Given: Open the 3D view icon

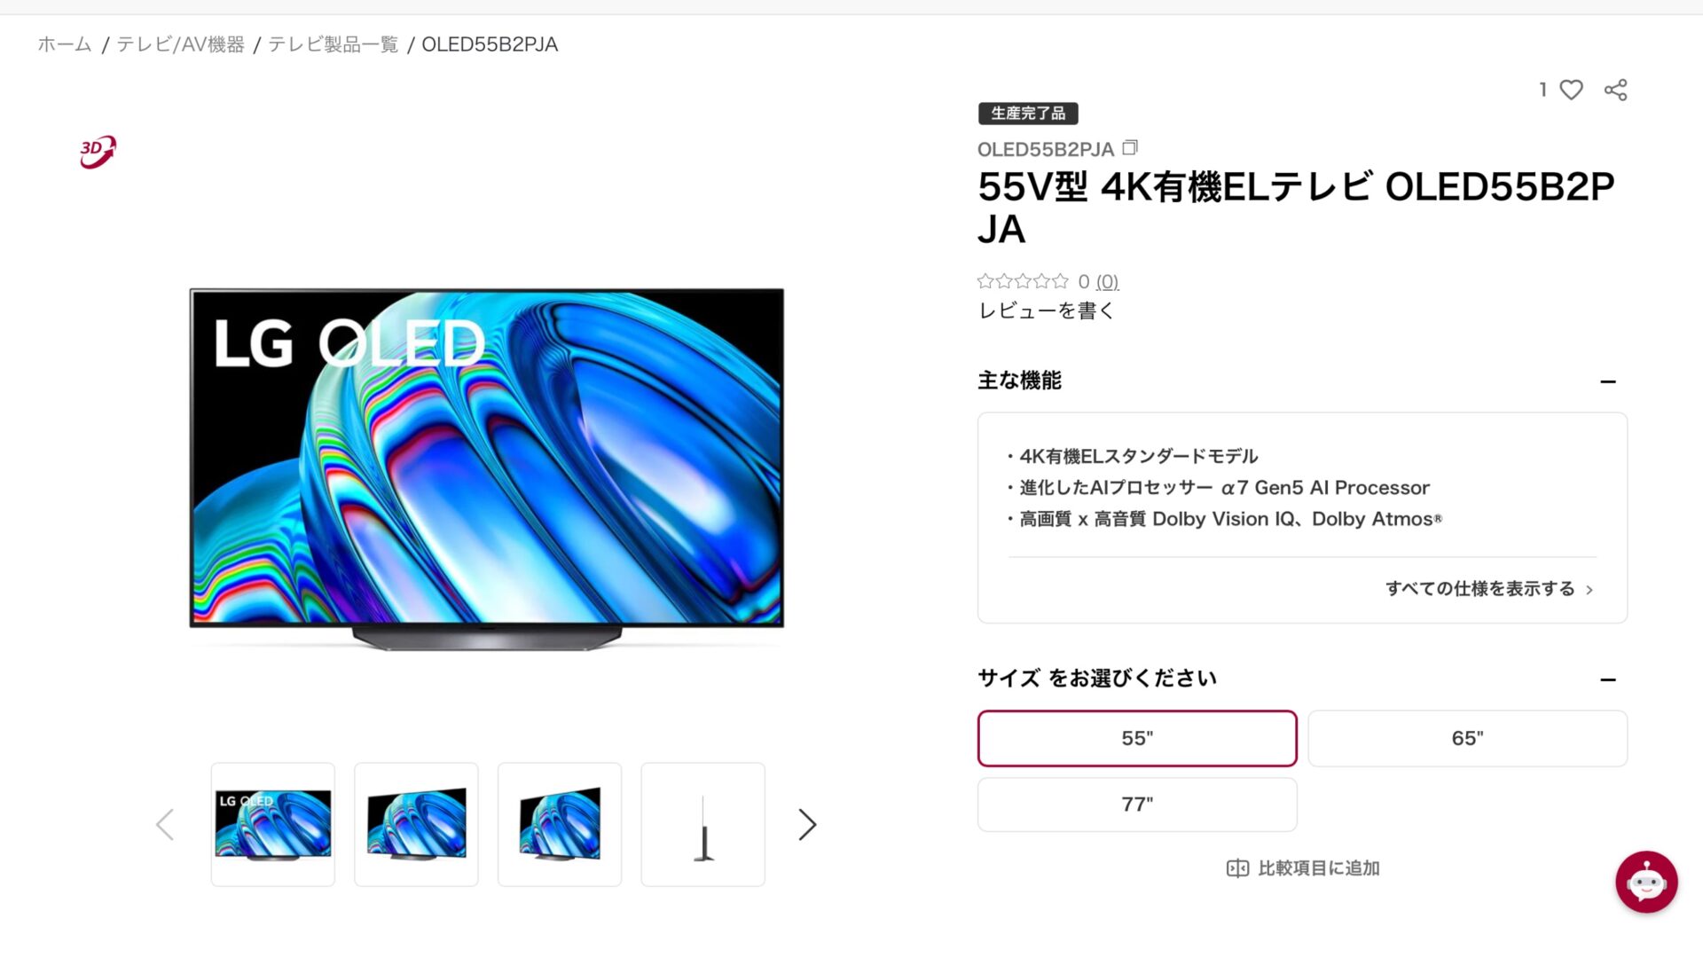Looking at the screenshot, I should (x=98, y=152).
